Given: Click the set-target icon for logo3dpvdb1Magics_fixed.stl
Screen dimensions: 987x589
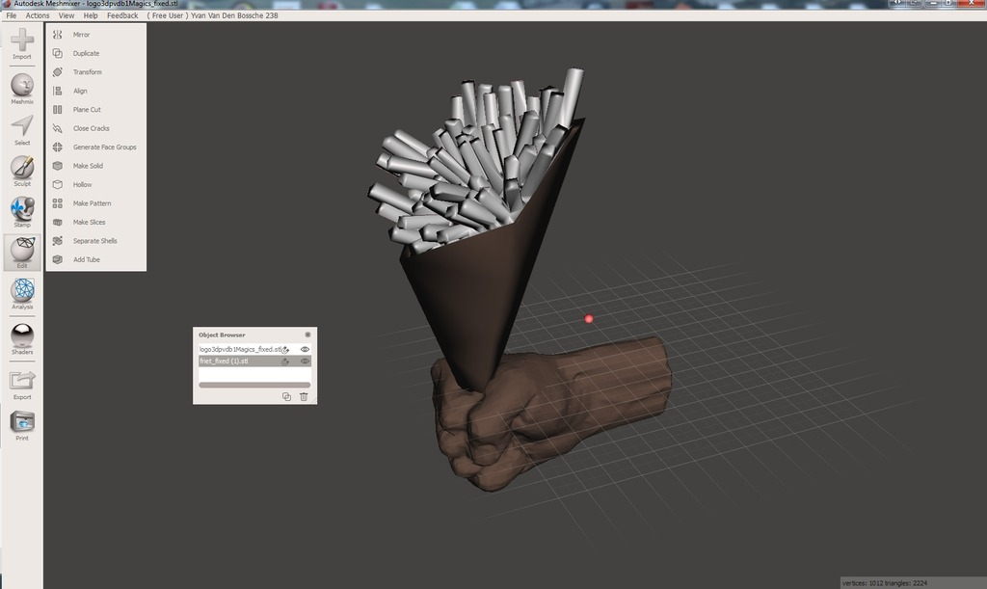Looking at the screenshot, I should [285, 349].
